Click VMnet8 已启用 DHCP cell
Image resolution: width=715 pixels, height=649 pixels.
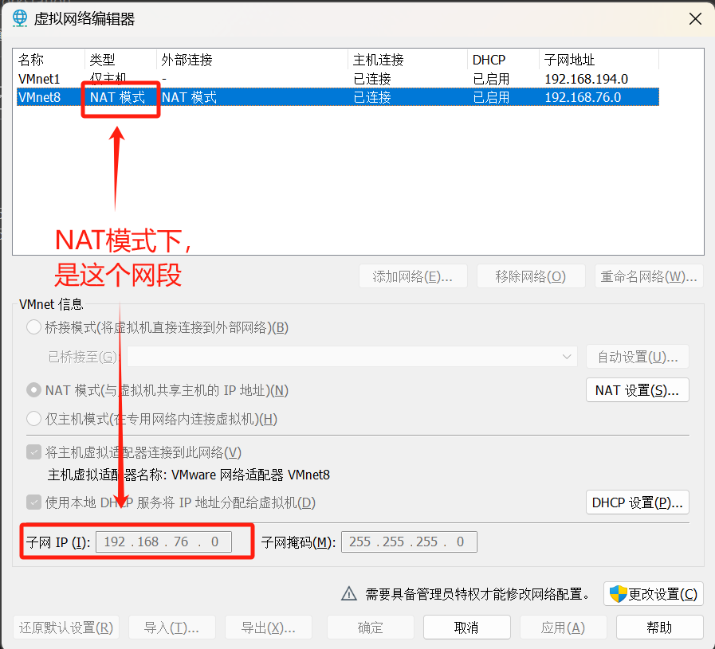click(x=491, y=97)
